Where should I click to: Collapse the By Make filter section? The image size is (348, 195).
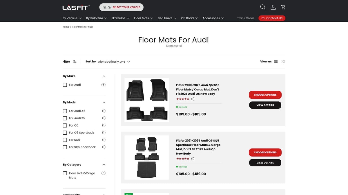click(104, 76)
